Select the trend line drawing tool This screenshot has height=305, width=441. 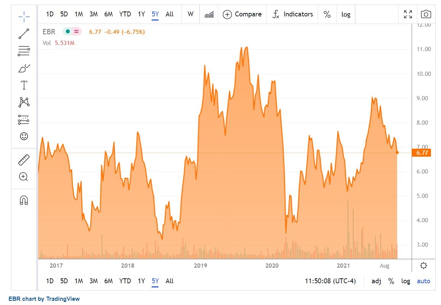[x=24, y=34]
